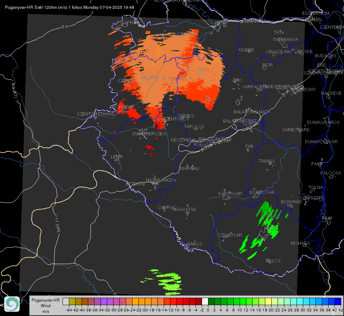Select the light gray swatch left of -64

(x=66, y=302)
